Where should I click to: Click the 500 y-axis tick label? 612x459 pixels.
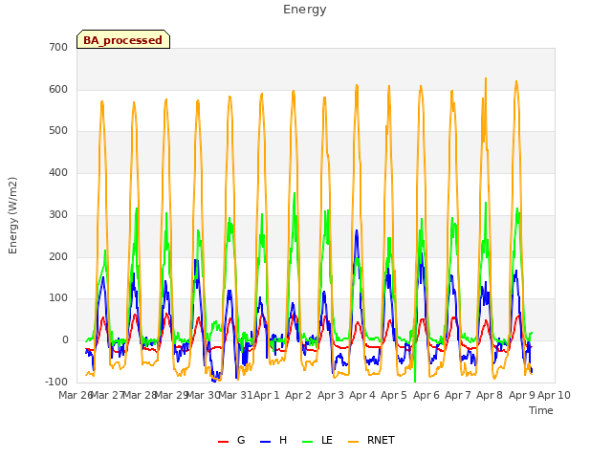(x=58, y=131)
